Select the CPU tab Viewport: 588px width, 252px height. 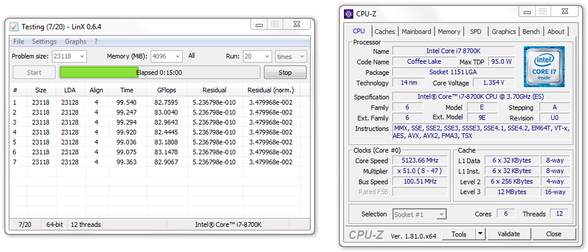pos(359,31)
